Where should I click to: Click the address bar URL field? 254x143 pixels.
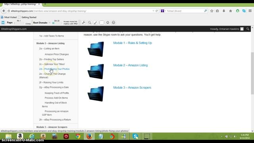pos(81,11)
